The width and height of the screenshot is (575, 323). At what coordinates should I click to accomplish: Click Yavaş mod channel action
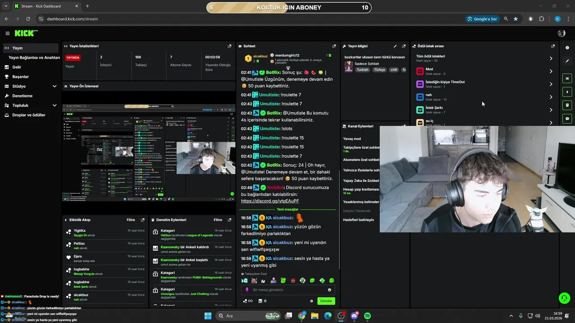(352, 139)
